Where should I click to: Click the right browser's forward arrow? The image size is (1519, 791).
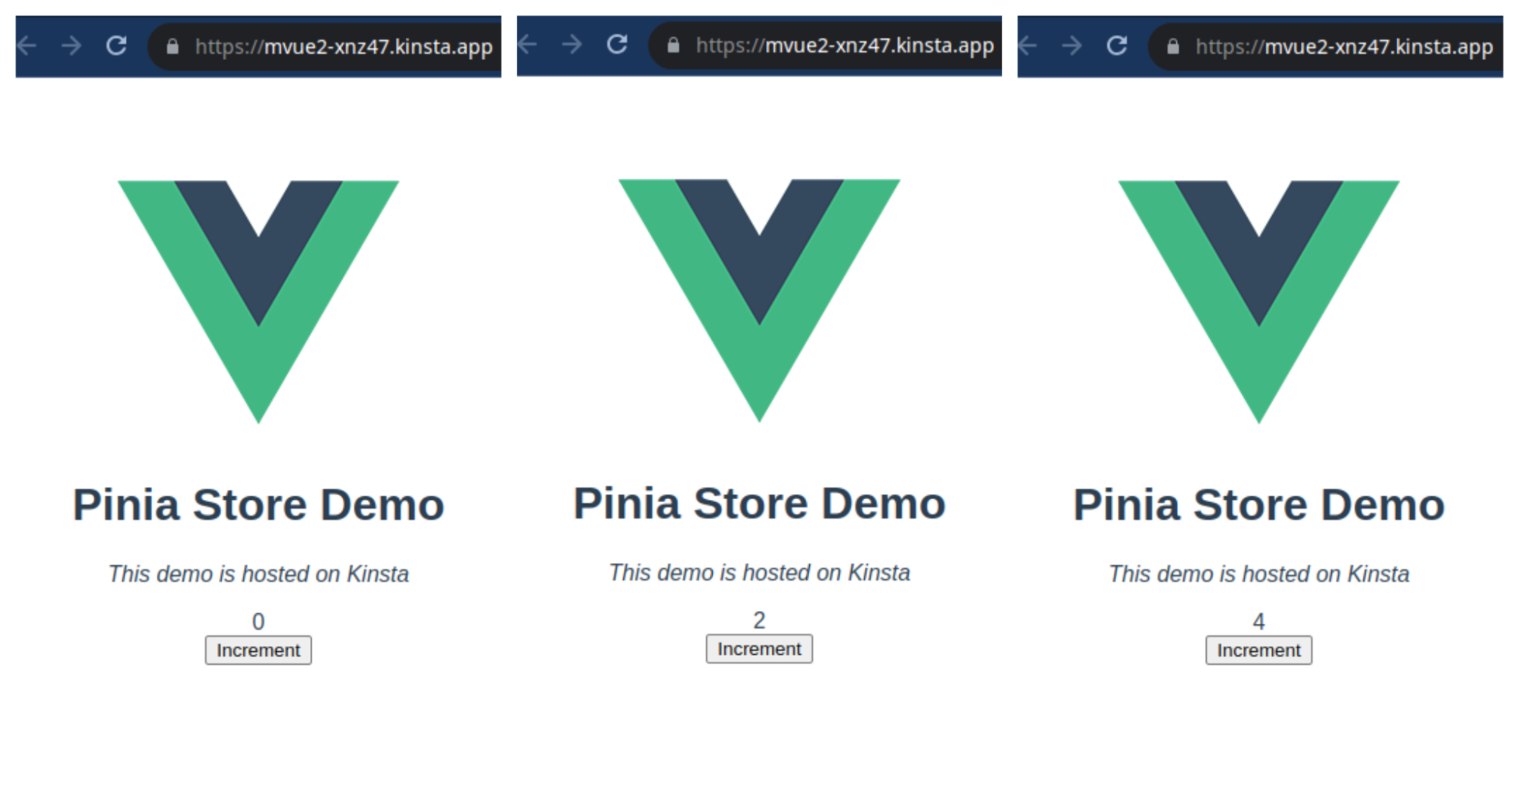(x=1072, y=46)
